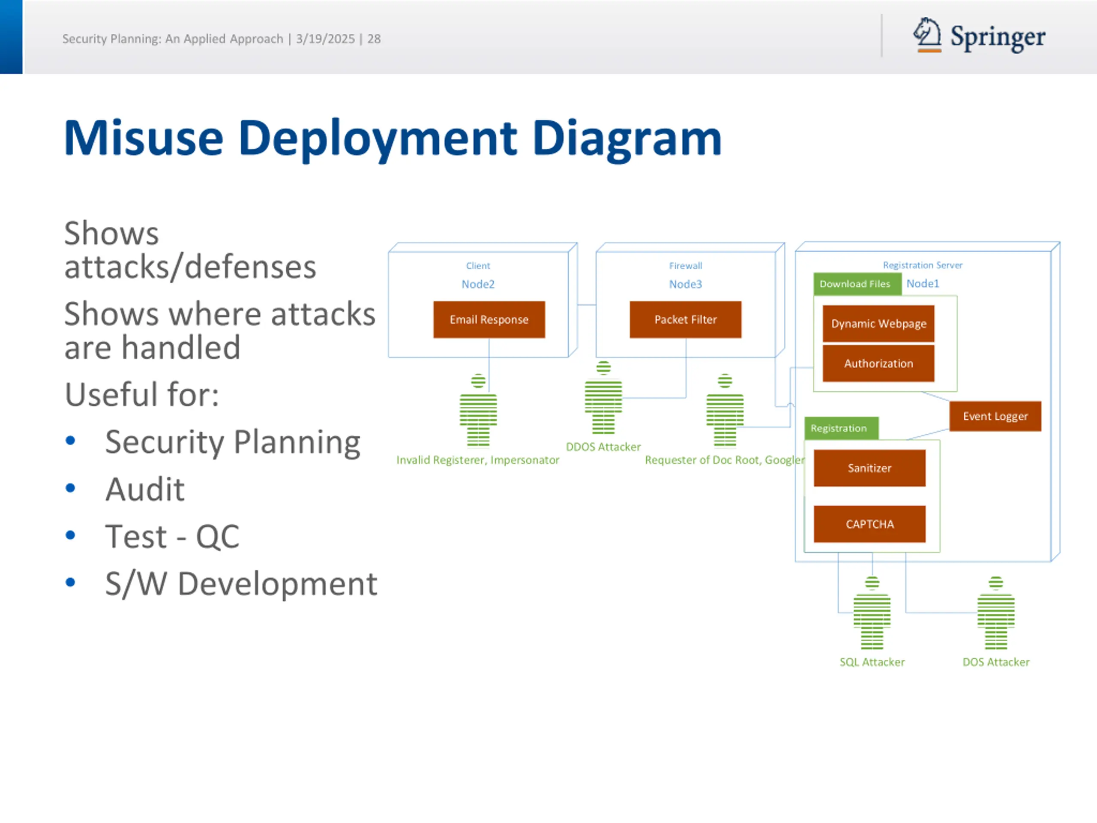The image size is (1097, 823).
Task: Click the Springer horse logo icon
Action: [x=927, y=35]
